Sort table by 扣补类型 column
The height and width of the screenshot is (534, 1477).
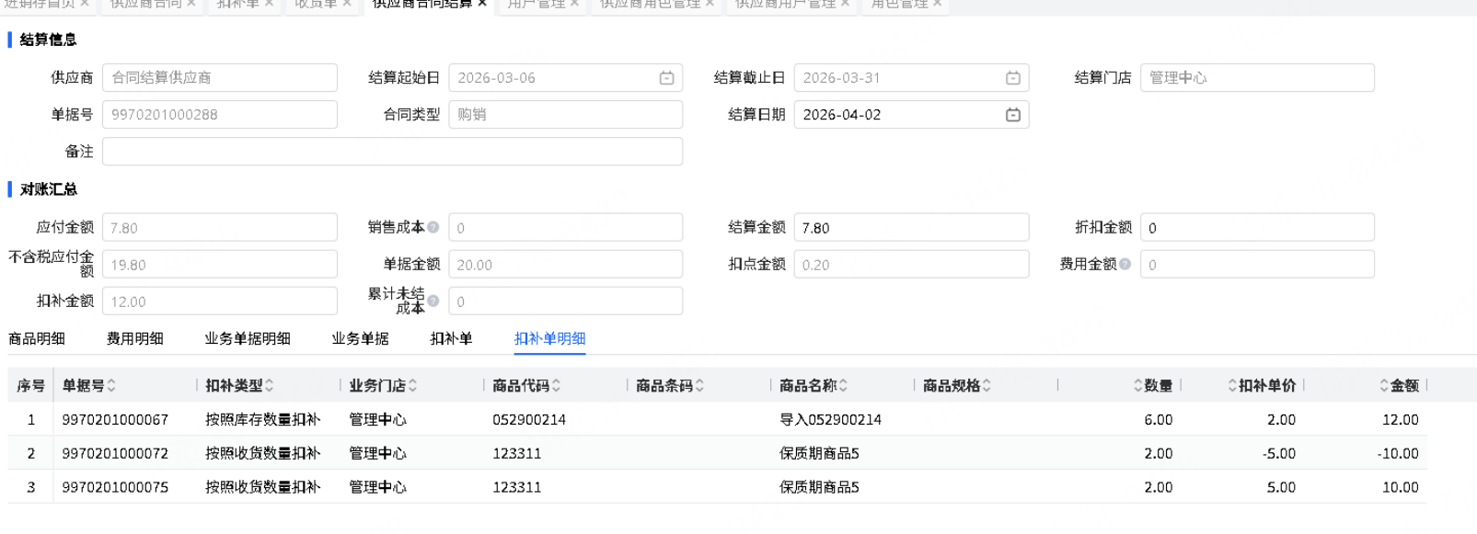269,386
